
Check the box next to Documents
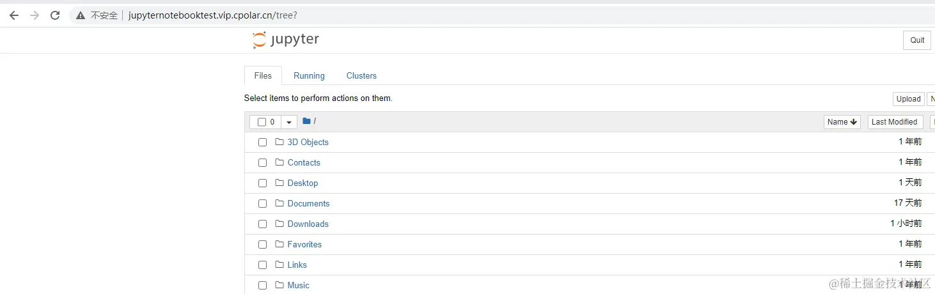[x=262, y=203]
